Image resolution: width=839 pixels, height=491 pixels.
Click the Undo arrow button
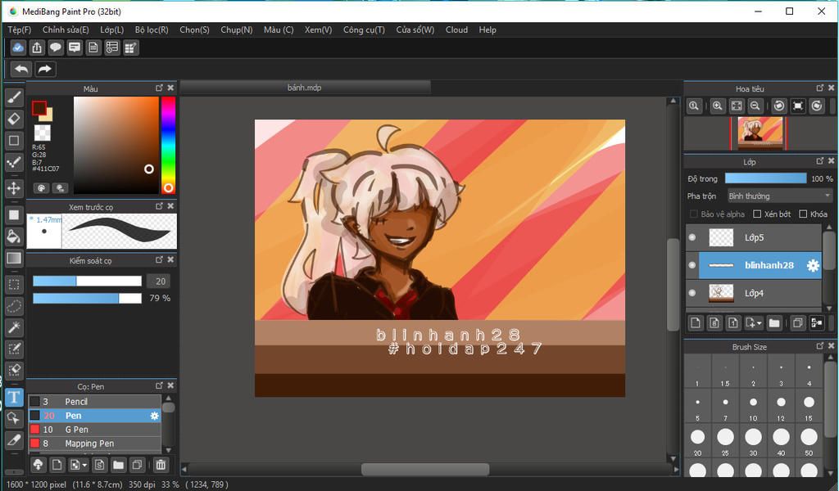tap(21, 69)
